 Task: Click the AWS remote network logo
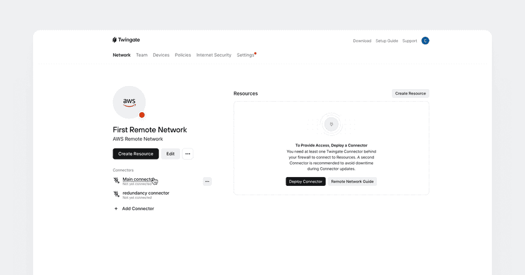(x=129, y=102)
